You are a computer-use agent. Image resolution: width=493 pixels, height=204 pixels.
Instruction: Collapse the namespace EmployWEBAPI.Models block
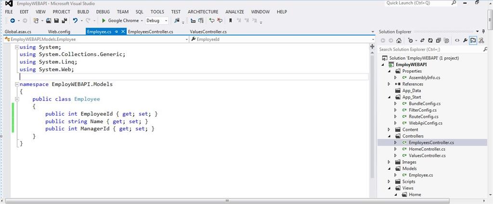point(17,85)
